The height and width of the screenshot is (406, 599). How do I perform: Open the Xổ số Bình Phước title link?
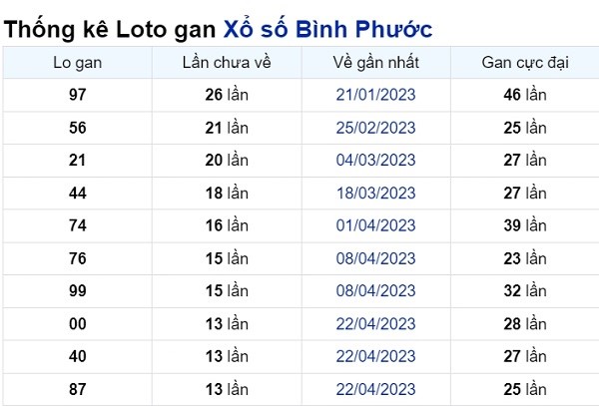pyautogui.click(x=327, y=29)
